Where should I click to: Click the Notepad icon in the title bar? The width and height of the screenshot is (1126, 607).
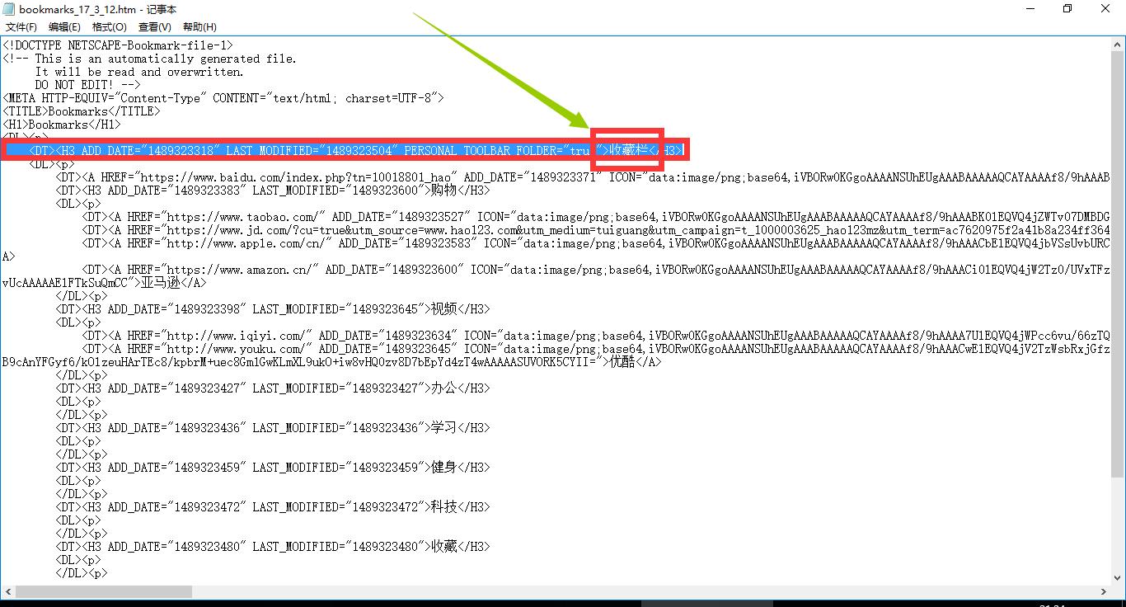(9, 9)
